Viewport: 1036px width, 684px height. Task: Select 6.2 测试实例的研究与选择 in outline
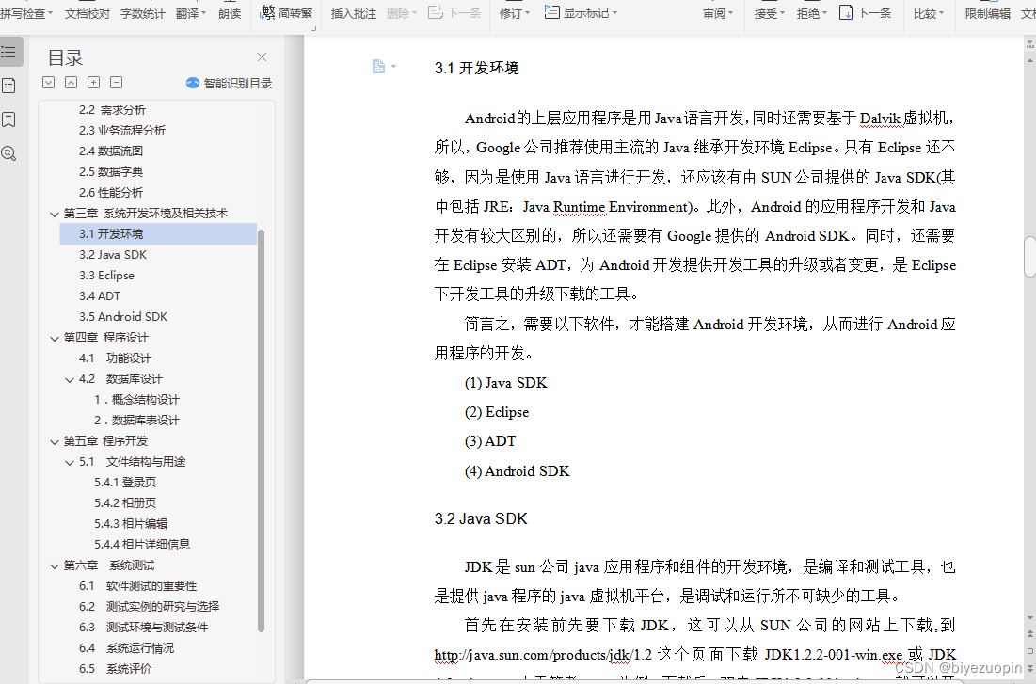150,607
